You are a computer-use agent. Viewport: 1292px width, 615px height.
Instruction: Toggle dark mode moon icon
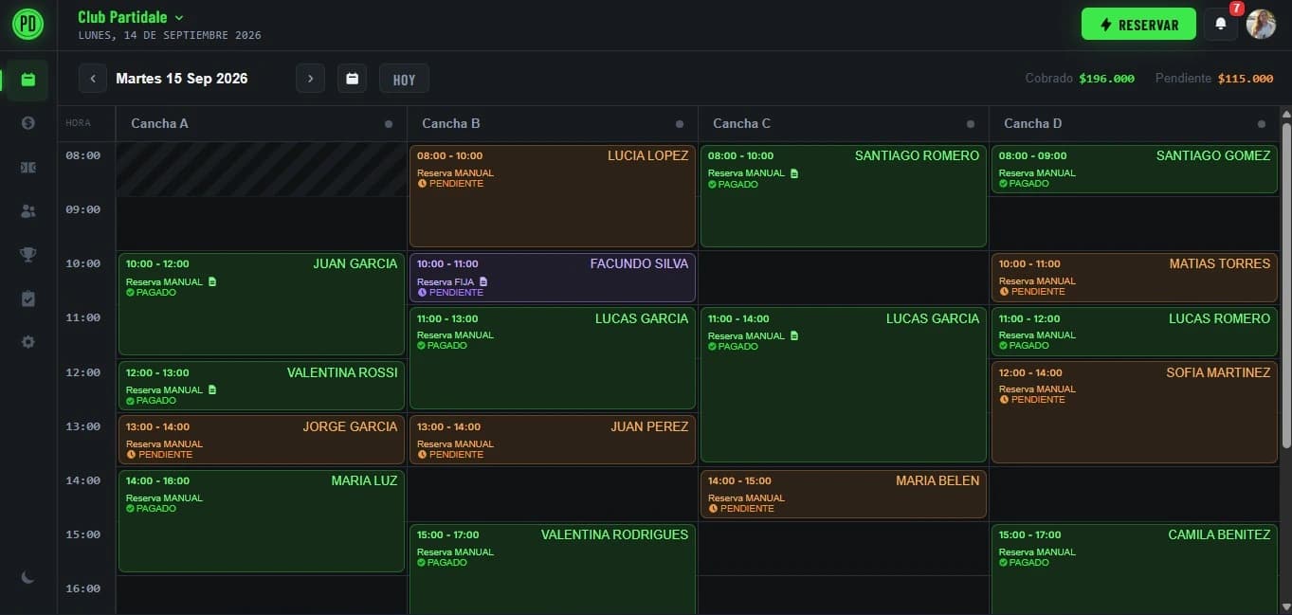click(27, 577)
